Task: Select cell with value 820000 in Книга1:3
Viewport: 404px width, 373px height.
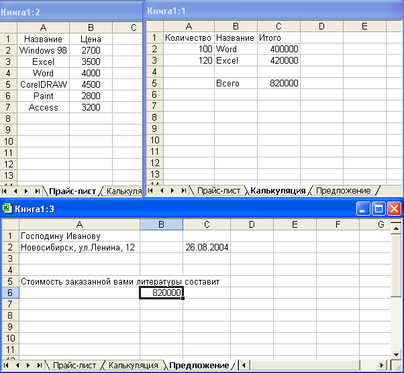Action: 161,293
